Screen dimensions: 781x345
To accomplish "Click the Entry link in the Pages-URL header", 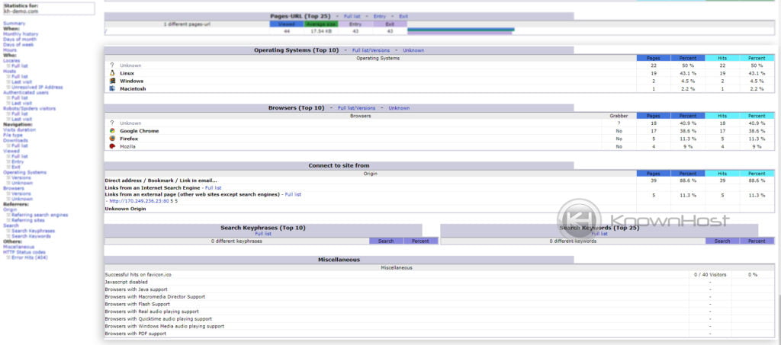I will click(x=380, y=17).
